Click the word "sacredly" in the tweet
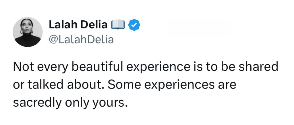The height and width of the screenshot is (125, 294). tap(36, 103)
